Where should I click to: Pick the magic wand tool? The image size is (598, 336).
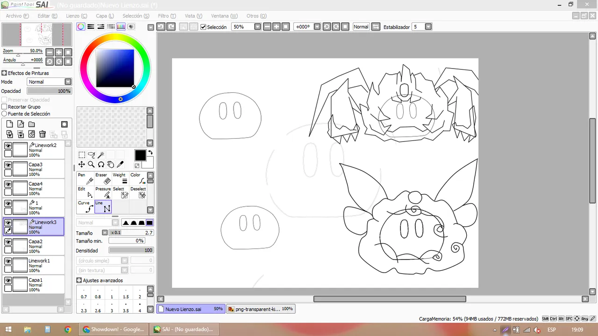(101, 155)
